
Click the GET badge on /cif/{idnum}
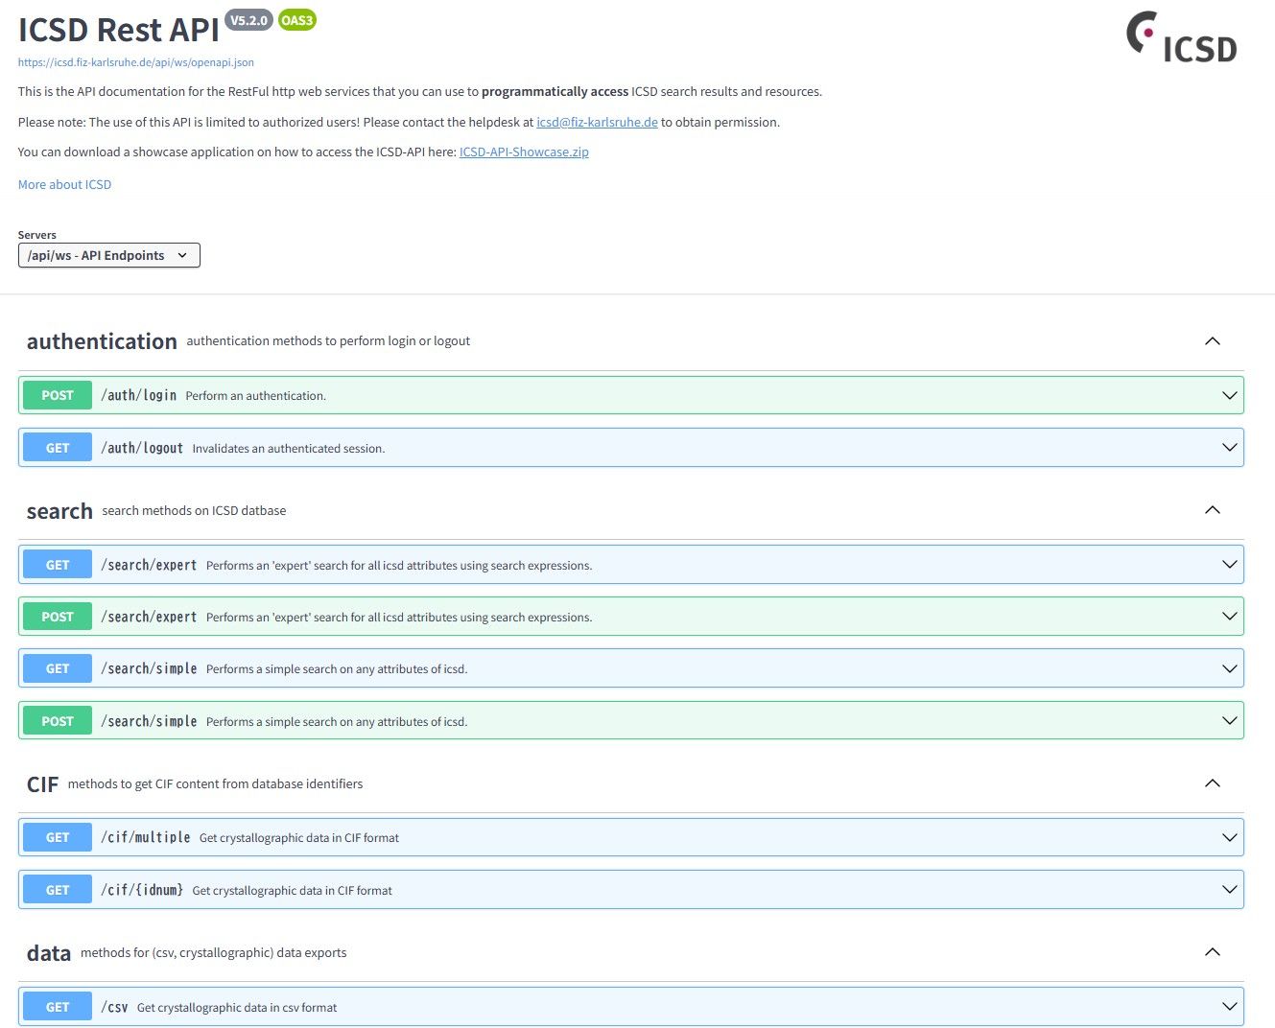click(57, 889)
